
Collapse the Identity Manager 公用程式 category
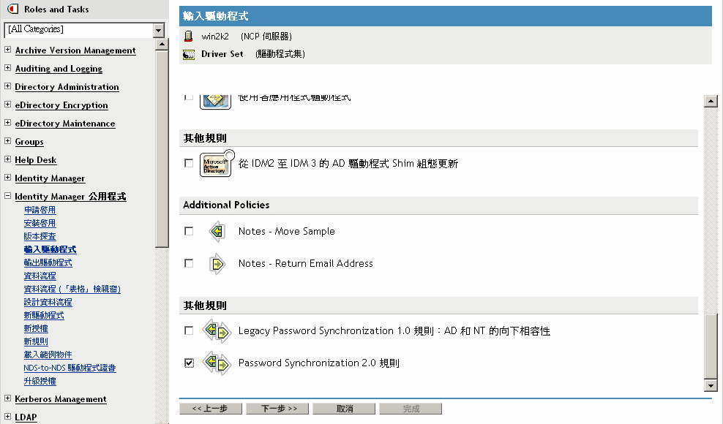point(7,197)
